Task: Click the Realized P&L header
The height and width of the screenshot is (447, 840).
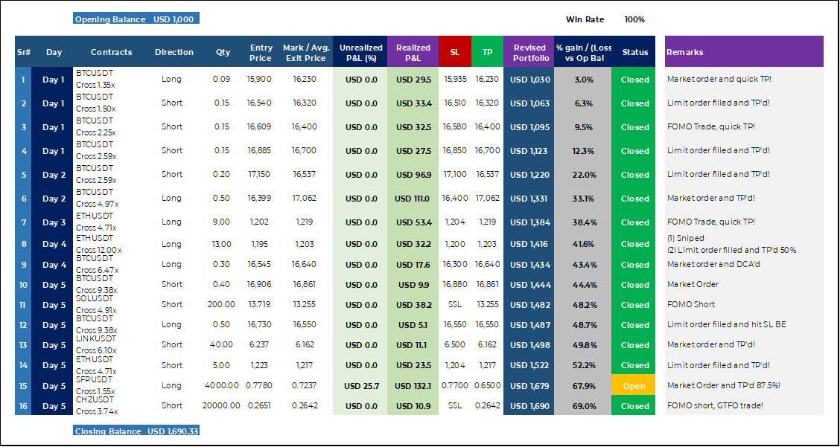Action: point(413,52)
